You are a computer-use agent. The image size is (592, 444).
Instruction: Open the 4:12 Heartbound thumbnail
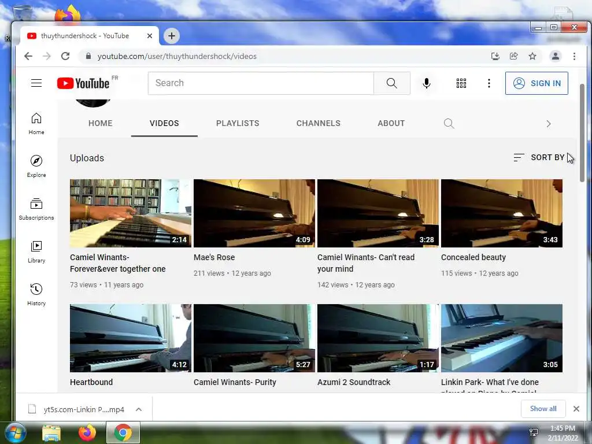(131, 338)
